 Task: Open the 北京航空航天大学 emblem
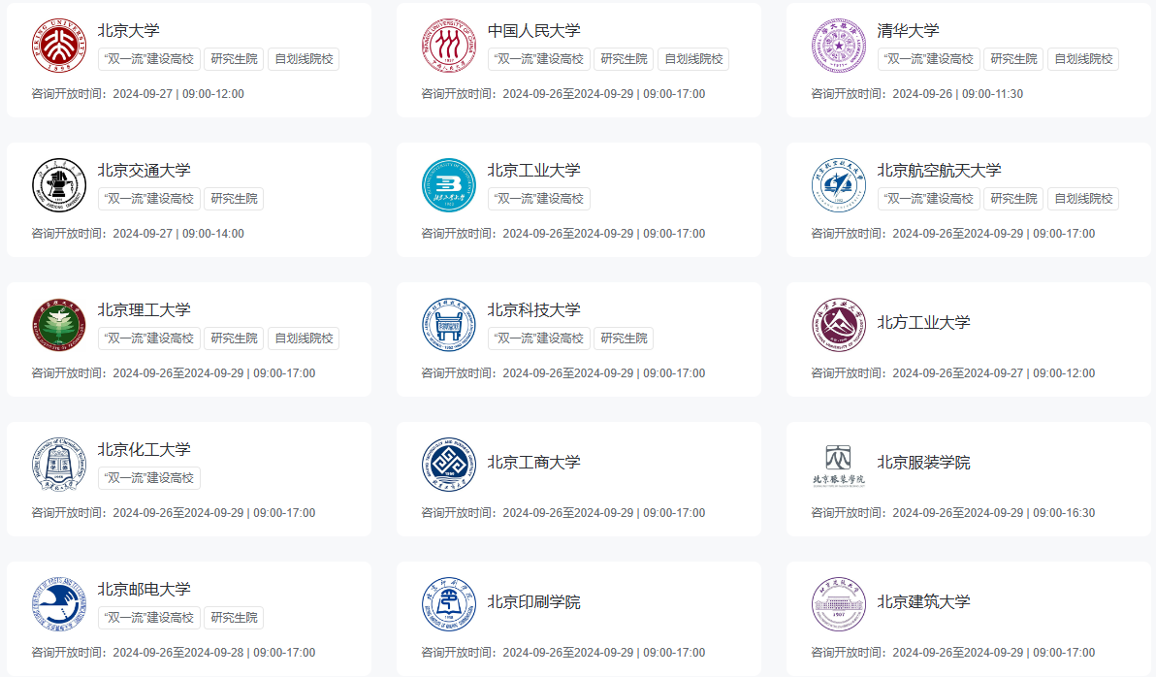point(839,185)
